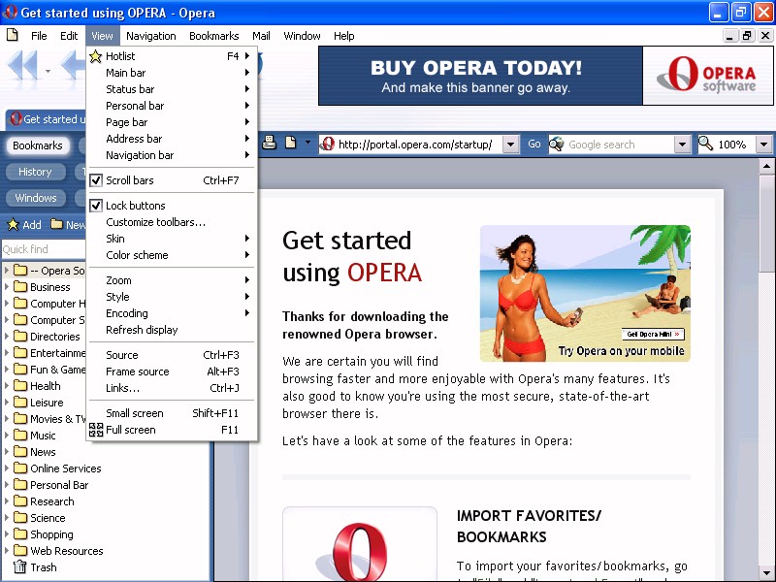Select Small screen view option
776x582 pixels.
pyautogui.click(x=172, y=413)
